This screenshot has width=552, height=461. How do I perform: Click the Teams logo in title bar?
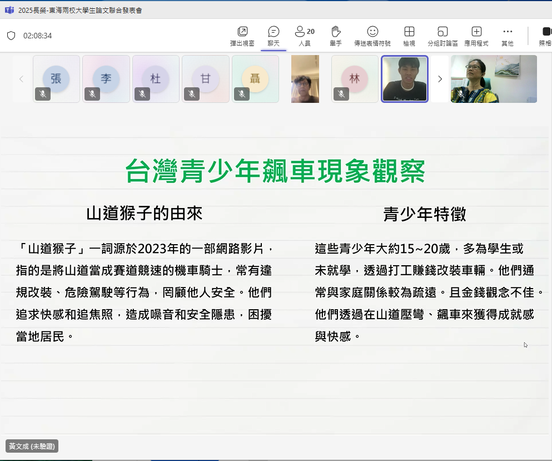[9, 10]
